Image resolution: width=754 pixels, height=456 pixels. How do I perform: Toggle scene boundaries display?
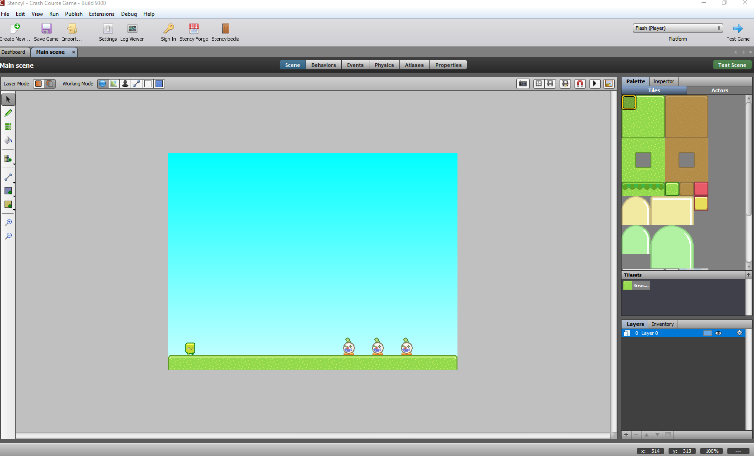pos(538,84)
